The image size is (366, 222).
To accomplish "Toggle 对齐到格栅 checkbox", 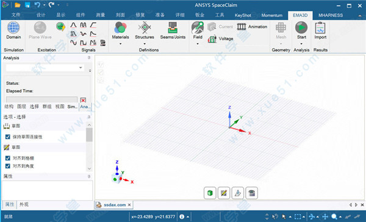I will point(8,158).
